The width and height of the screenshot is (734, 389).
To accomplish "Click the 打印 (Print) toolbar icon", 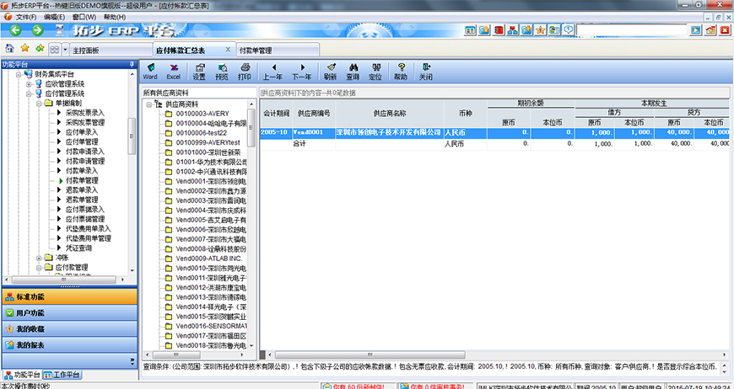I will pyautogui.click(x=245, y=71).
